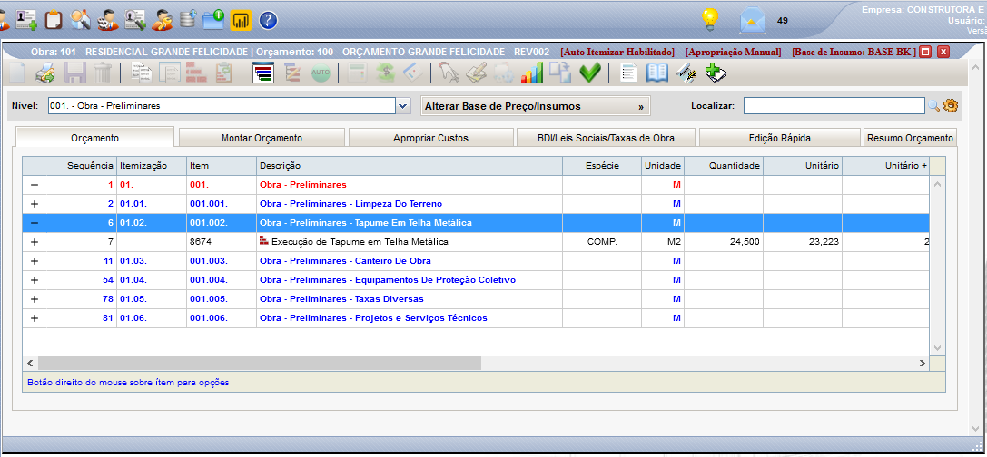987x457 pixels.
Task: Click the 24,500 quantity cell
Action: 724,242
